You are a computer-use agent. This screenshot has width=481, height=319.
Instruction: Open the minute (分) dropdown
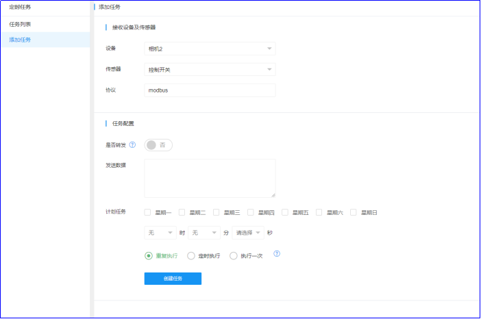point(204,233)
